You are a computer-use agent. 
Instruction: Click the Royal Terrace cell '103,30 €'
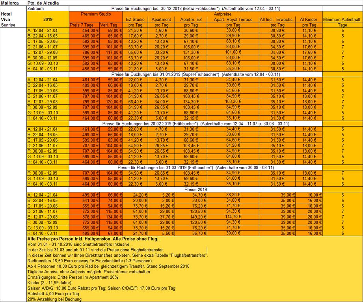click(233, 101)
